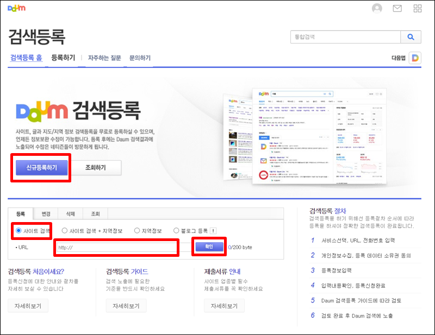Open 문의하기 menu item
435x335 pixels.
click(140, 58)
